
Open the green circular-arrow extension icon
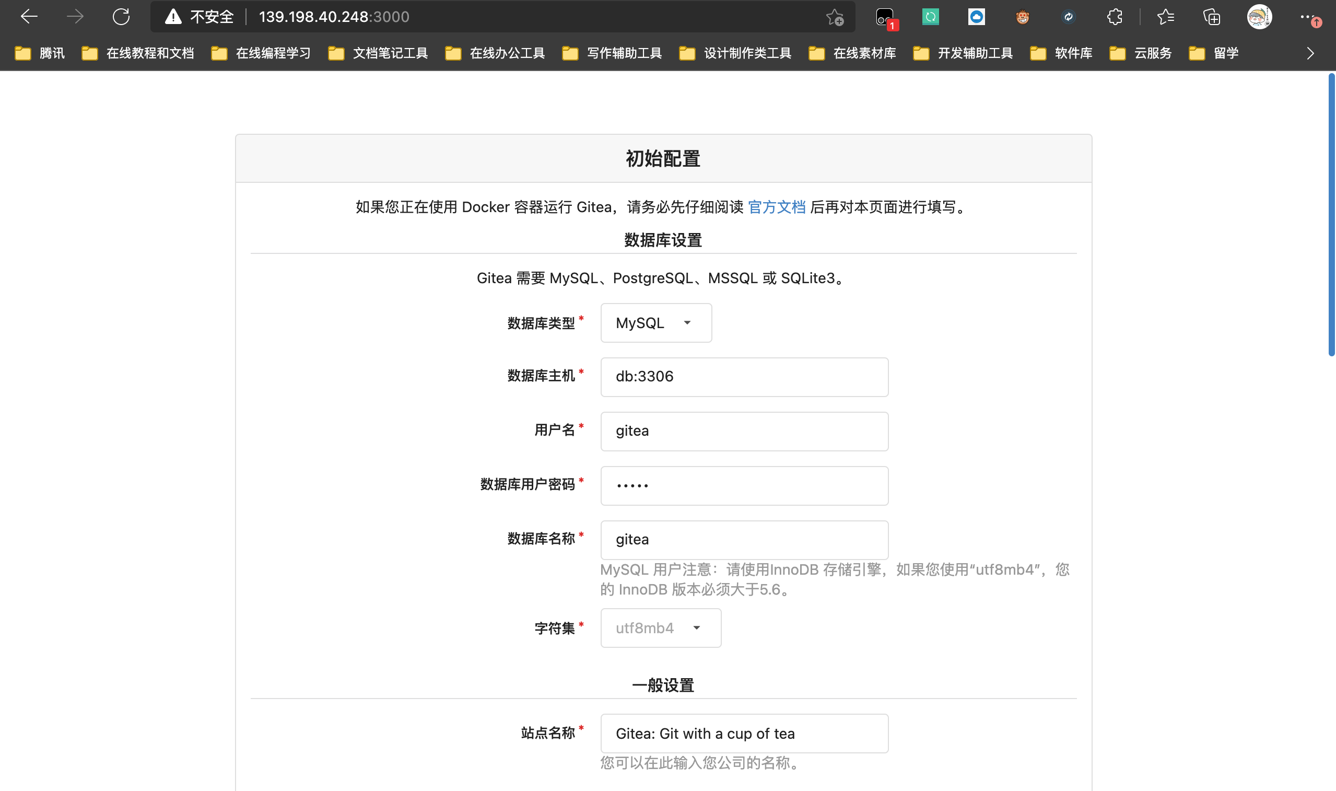tap(931, 17)
